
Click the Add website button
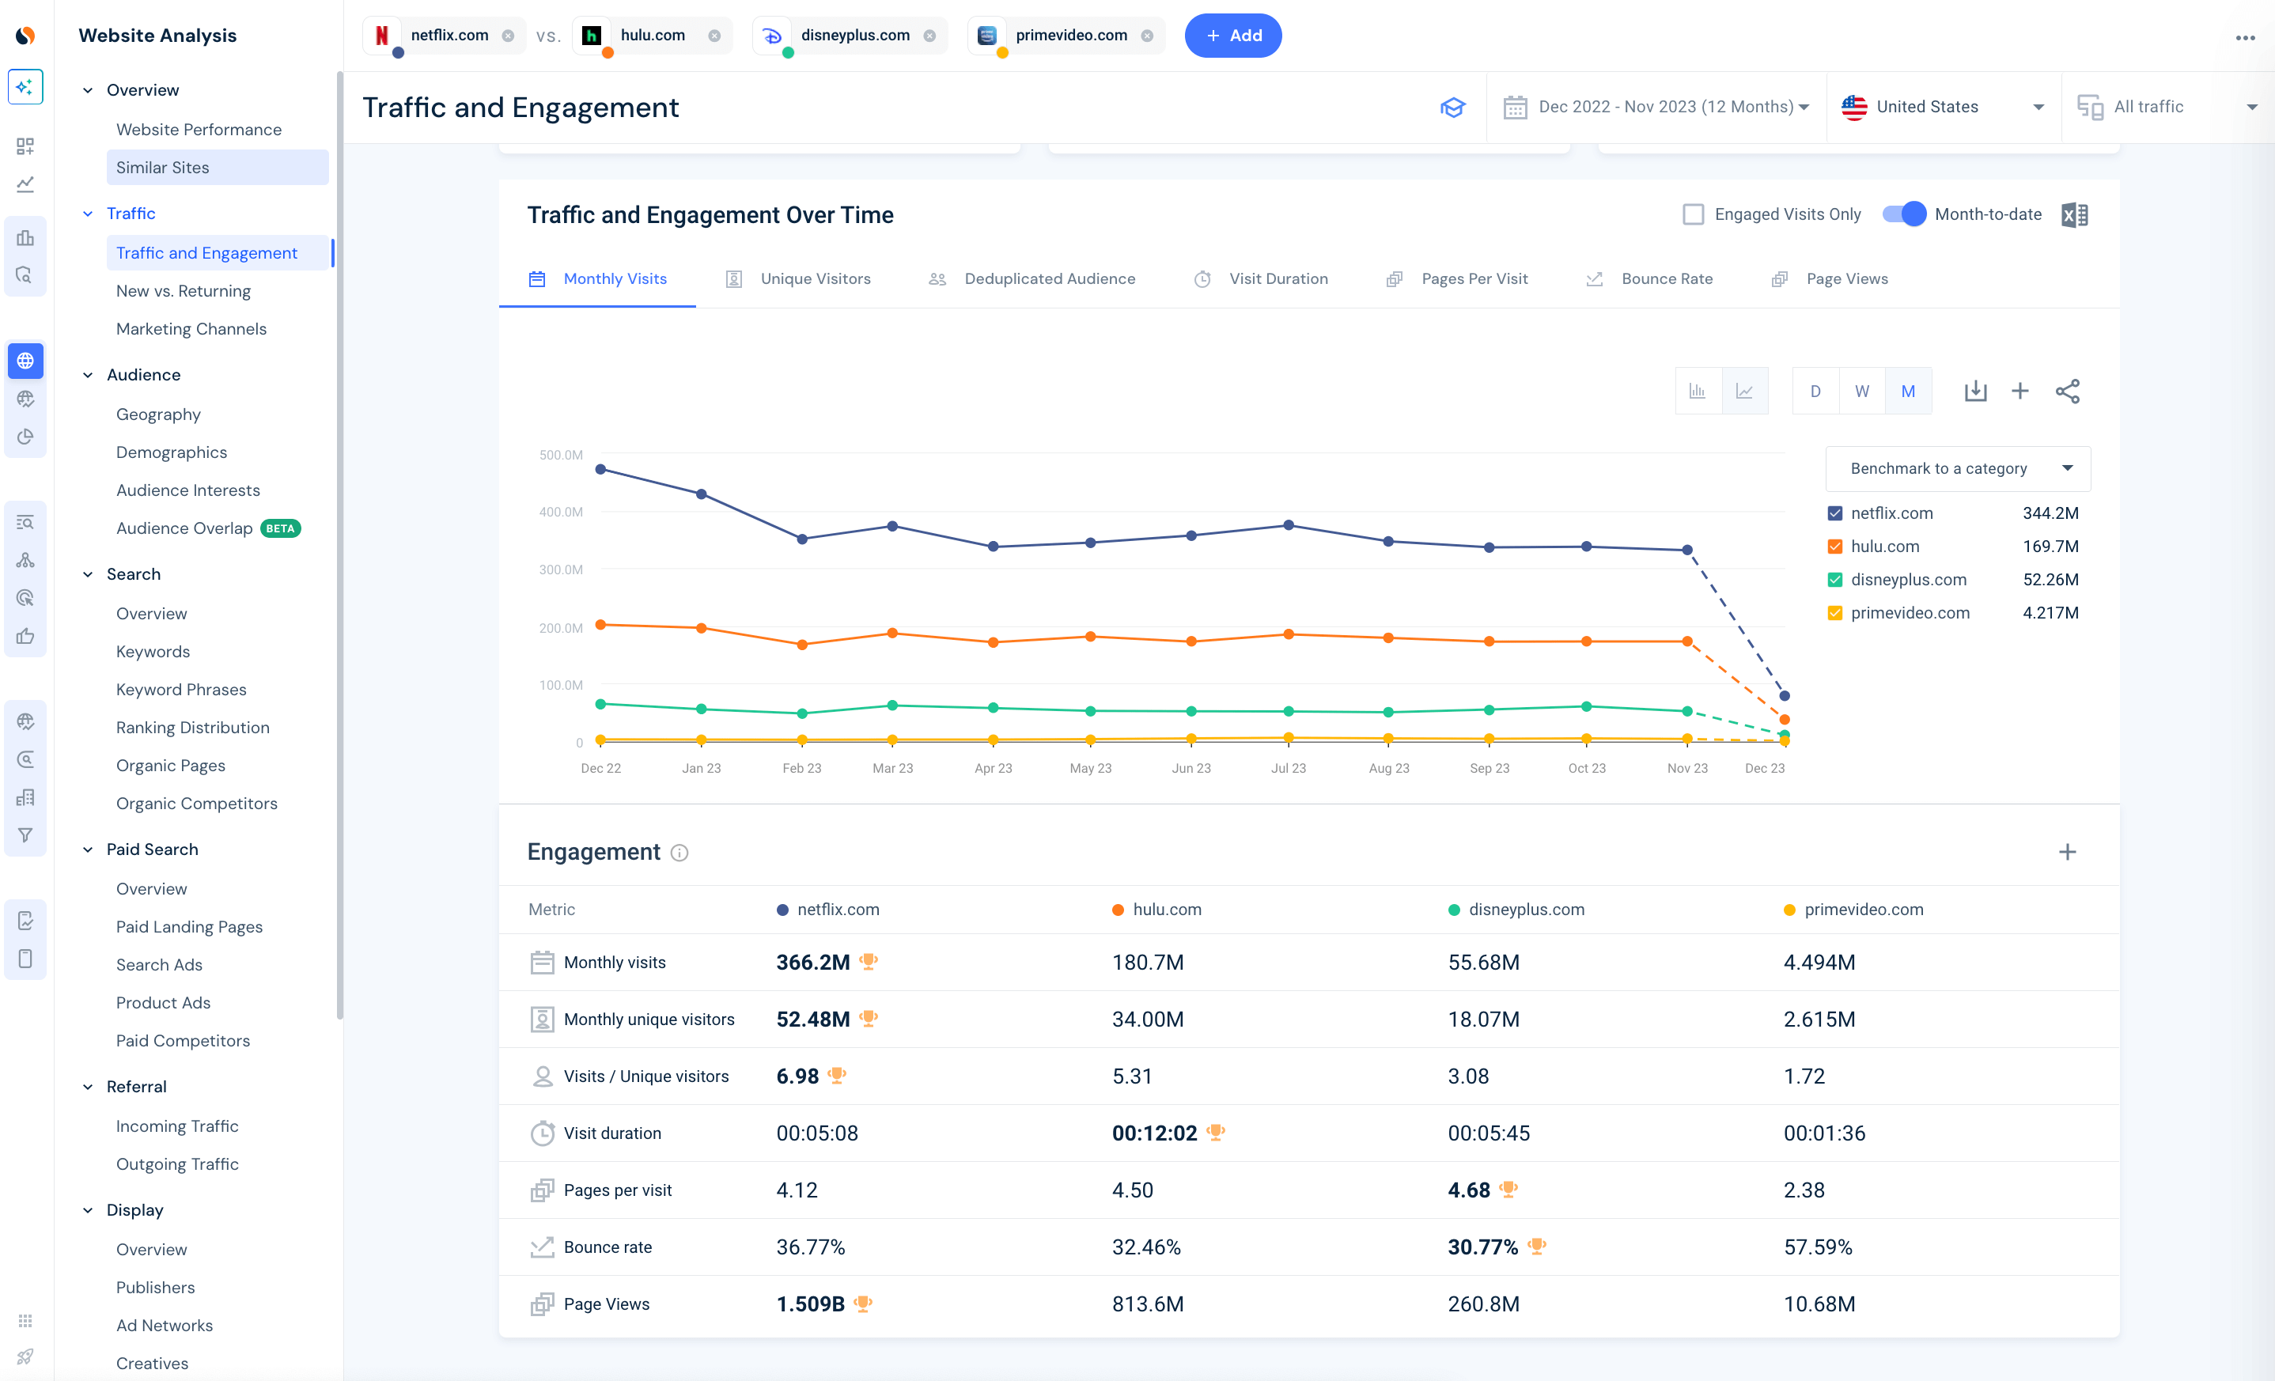1232,35
